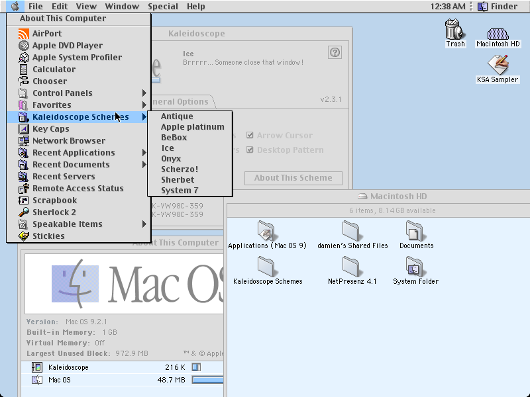Open the Help menu
The width and height of the screenshot is (530, 397).
(195, 7)
